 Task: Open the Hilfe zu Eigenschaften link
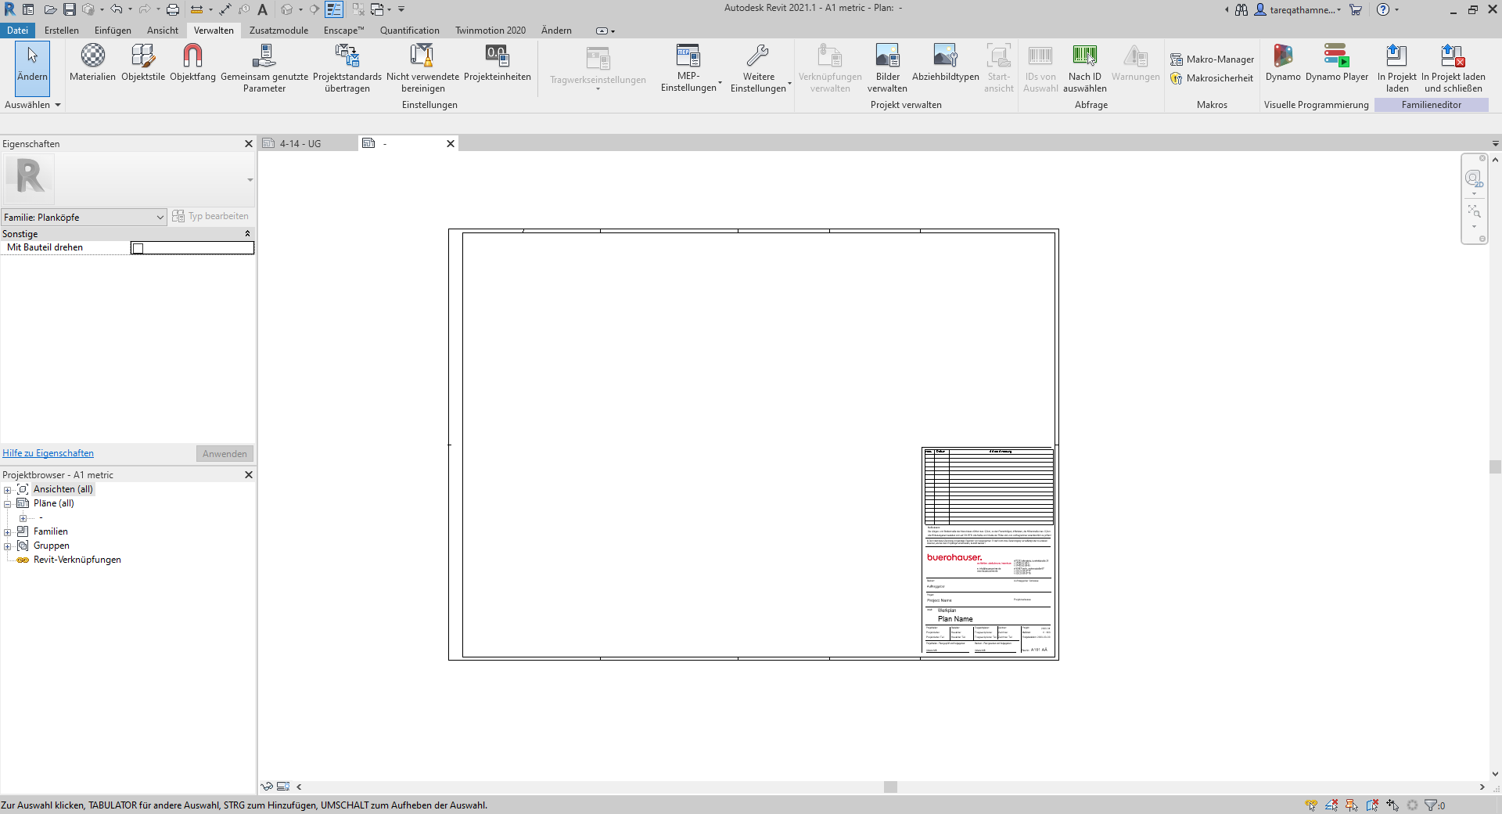[48, 453]
